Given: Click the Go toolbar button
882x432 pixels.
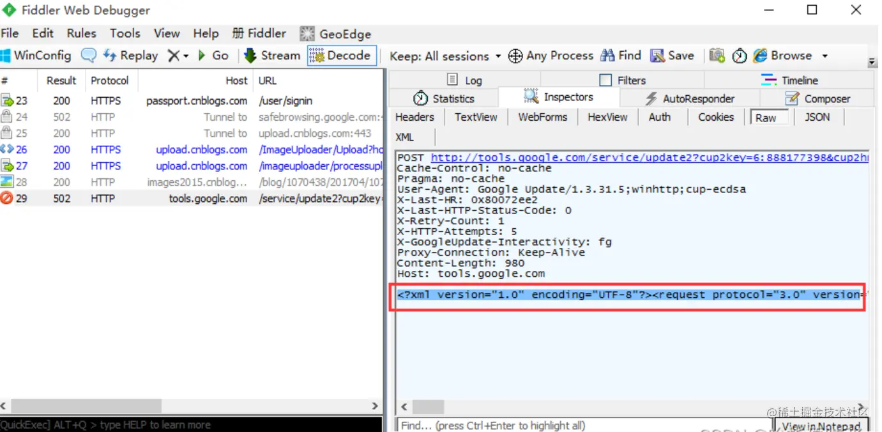Looking at the screenshot, I should pos(213,56).
